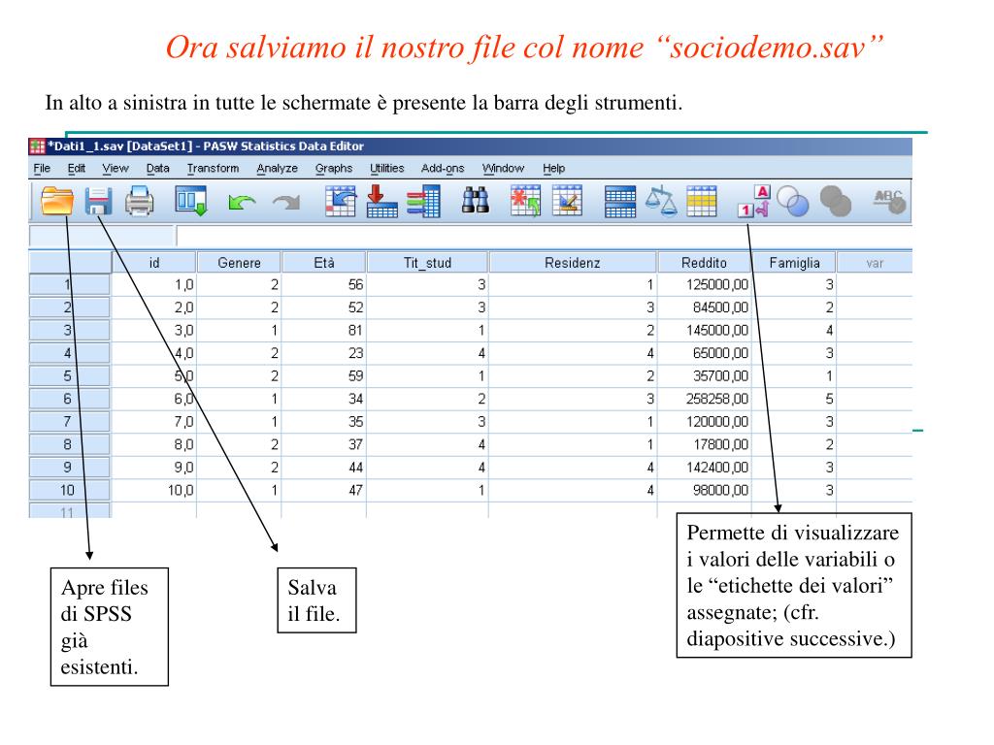This screenshot has height=745, width=994.
Task: Open the Data menu
Action: tap(158, 169)
